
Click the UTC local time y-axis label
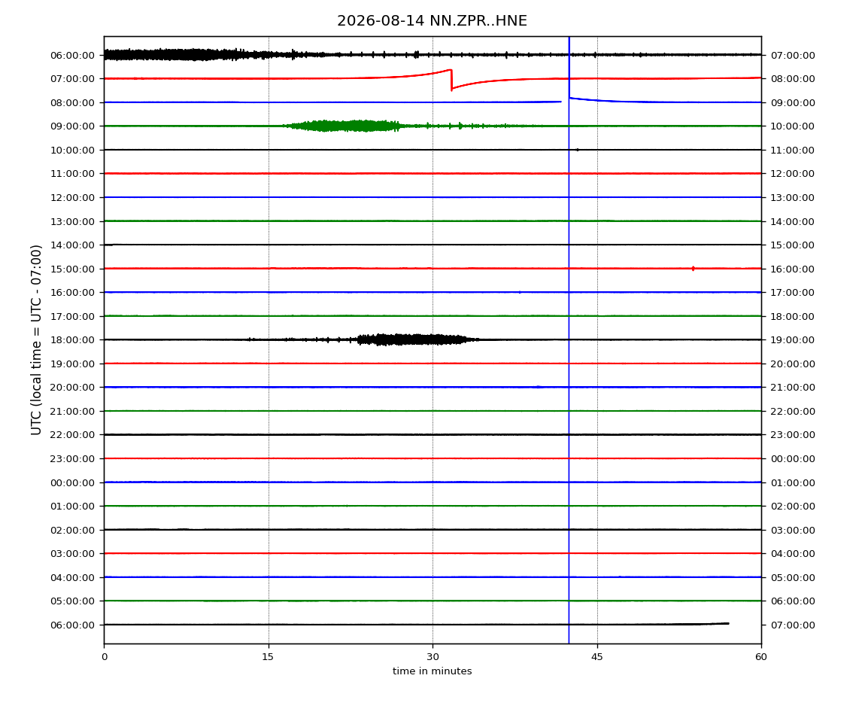click(x=36, y=339)
